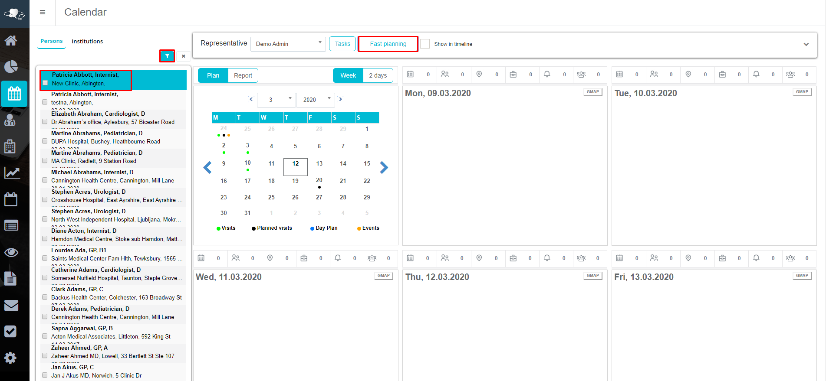The width and height of the screenshot is (826, 381).
Task: Tick the checkbox for Clark Adams
Action: click(45, 297)
